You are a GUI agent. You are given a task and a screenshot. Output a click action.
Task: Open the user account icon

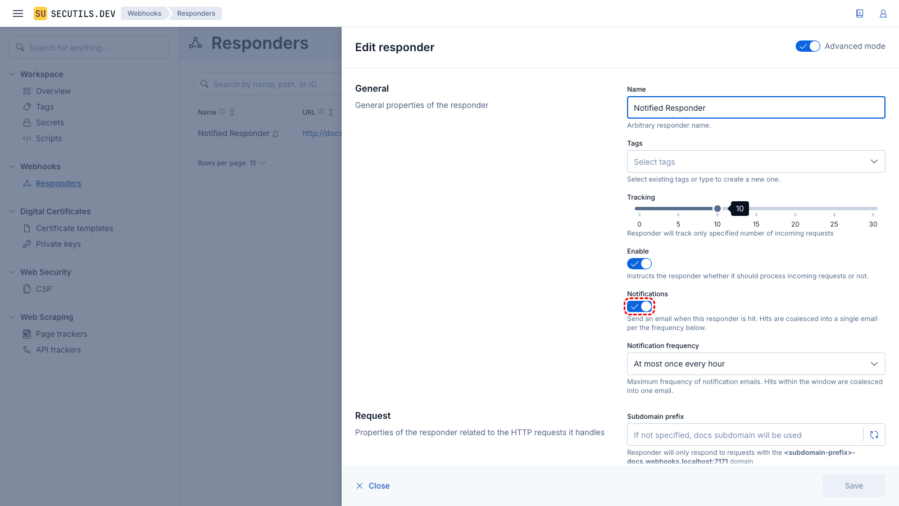point(883,13)
